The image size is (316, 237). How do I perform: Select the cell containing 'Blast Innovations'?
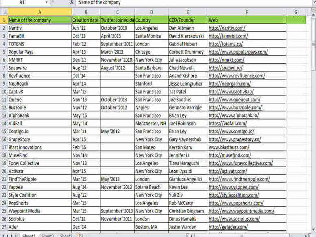point(40,147)
